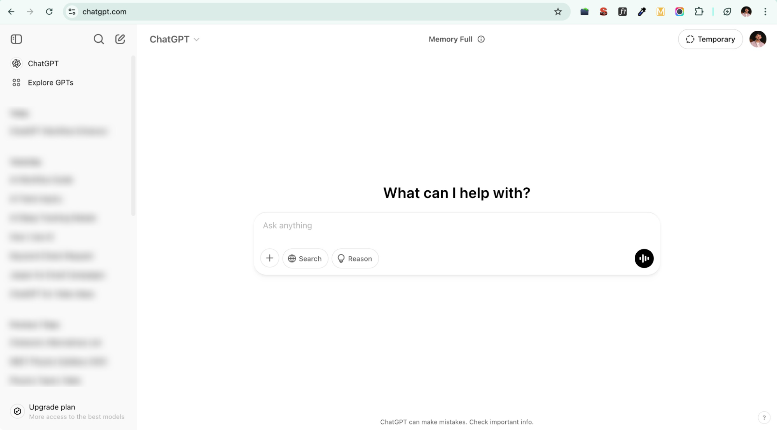Image resolution: width=777 pixels, height=430 pixels.
Task: Reload the page with refresh button
Action: coord(49,12)
